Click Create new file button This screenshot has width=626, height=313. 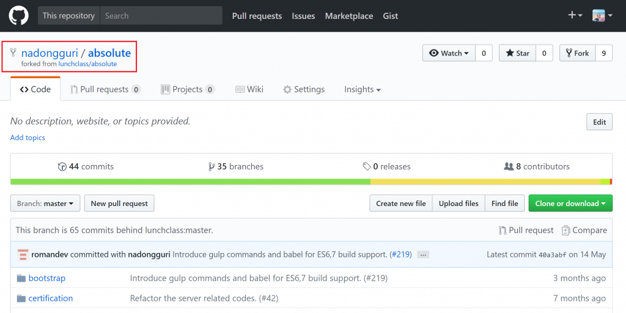coord(401,203)
